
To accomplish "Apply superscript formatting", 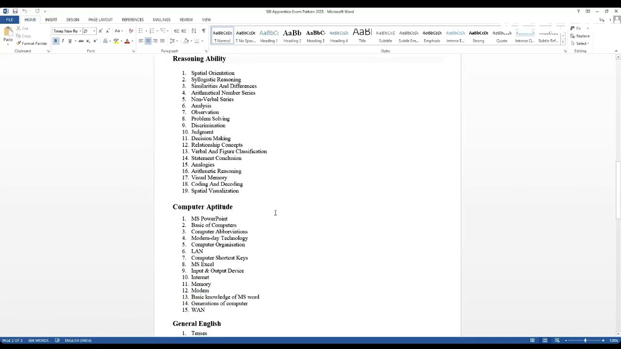I will coord(95,41).
